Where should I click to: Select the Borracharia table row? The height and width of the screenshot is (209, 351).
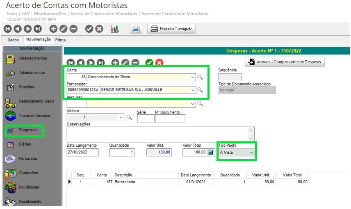(x=188, y=182)
